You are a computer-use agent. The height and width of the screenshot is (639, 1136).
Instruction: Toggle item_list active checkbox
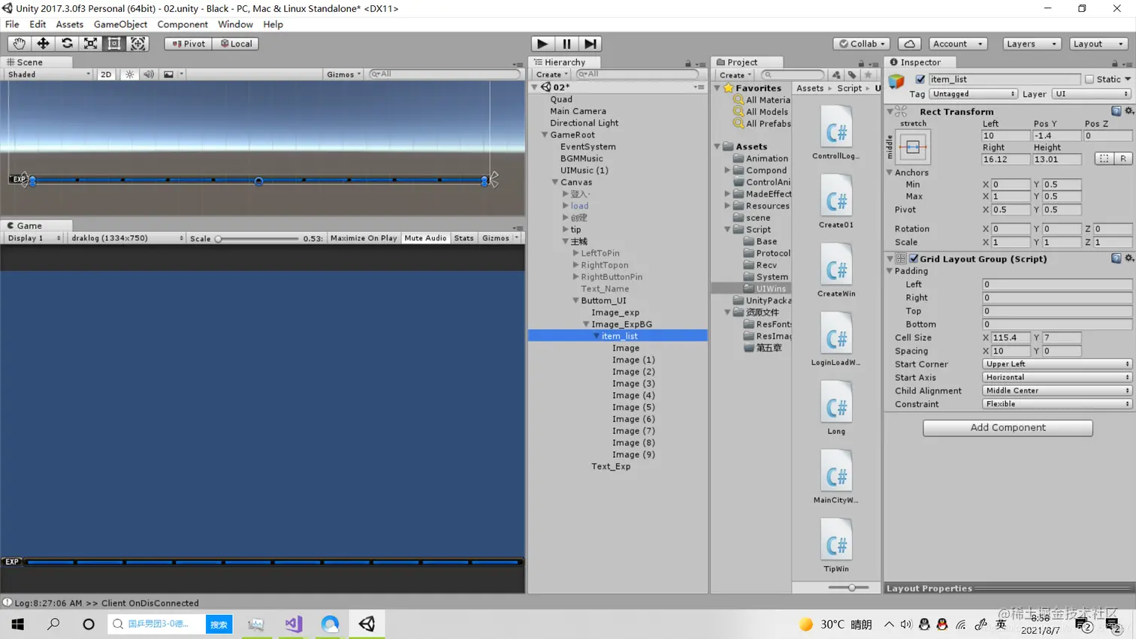pos(920,79)
